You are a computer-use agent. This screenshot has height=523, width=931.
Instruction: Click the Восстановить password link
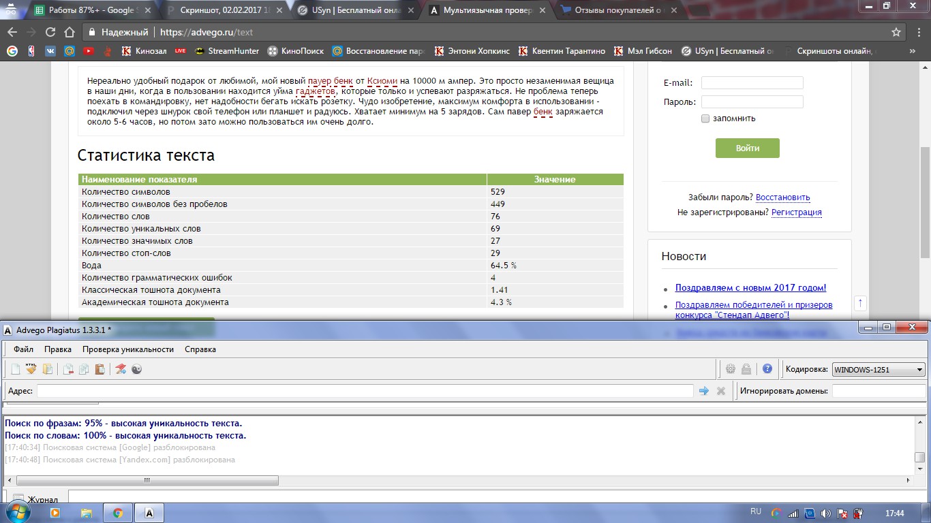(x=782, y=197)
